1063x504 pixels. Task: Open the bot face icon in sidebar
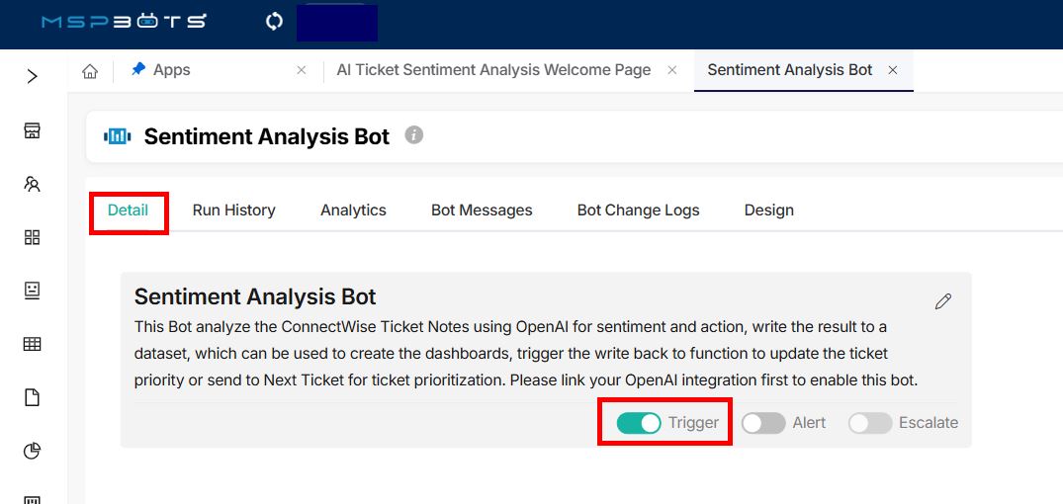click(x=32, y=291)
